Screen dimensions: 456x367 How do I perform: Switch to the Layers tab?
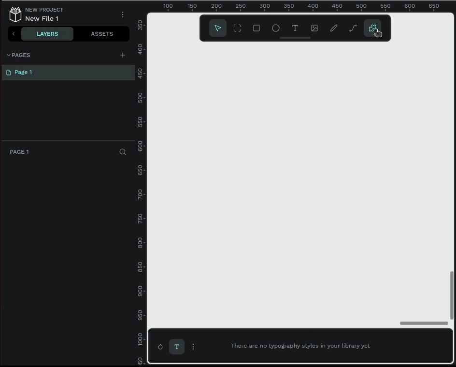tap(47, 34)
